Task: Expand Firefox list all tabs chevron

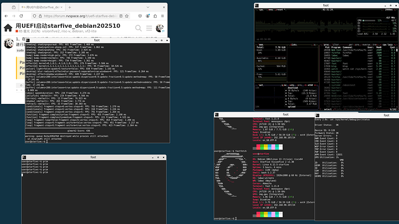Action: (x=148, y=8)
